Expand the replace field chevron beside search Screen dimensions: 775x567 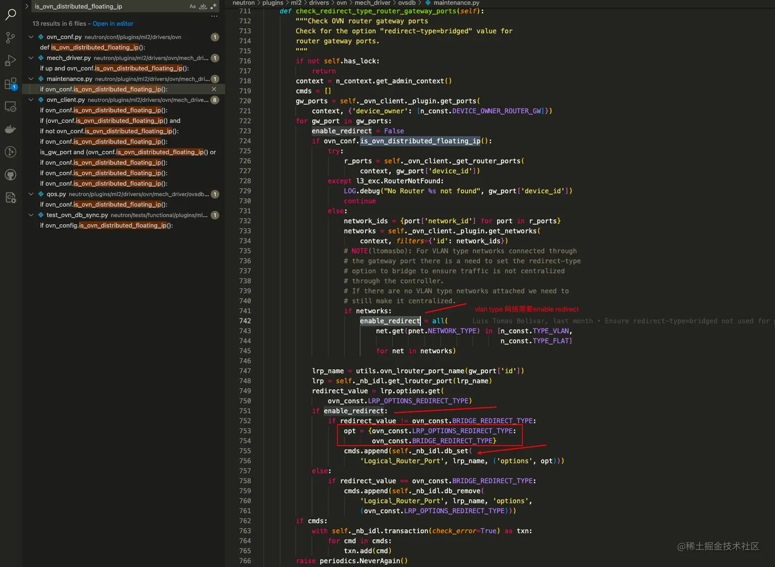27,6
